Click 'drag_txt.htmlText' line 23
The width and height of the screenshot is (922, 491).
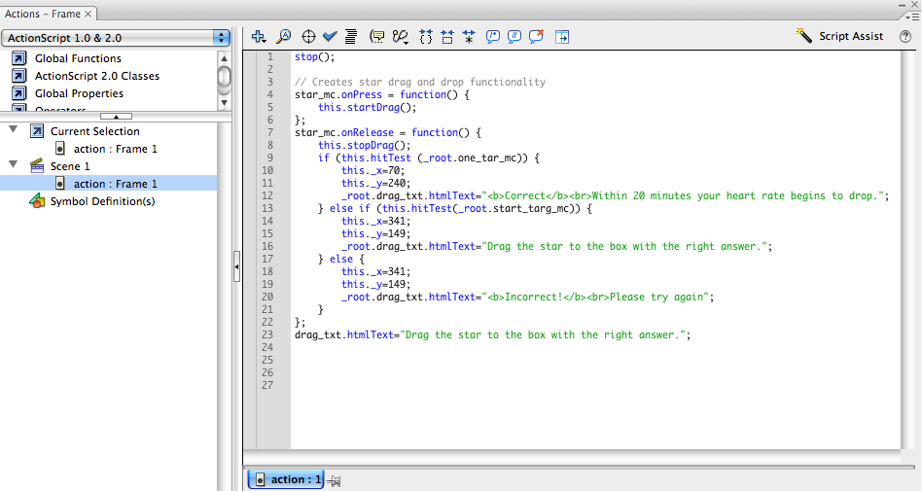[493, 334]
